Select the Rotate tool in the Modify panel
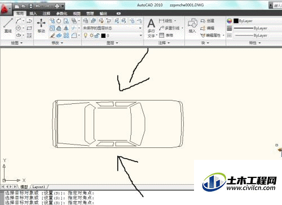This screenshot has width=282, height=205. 59,21
